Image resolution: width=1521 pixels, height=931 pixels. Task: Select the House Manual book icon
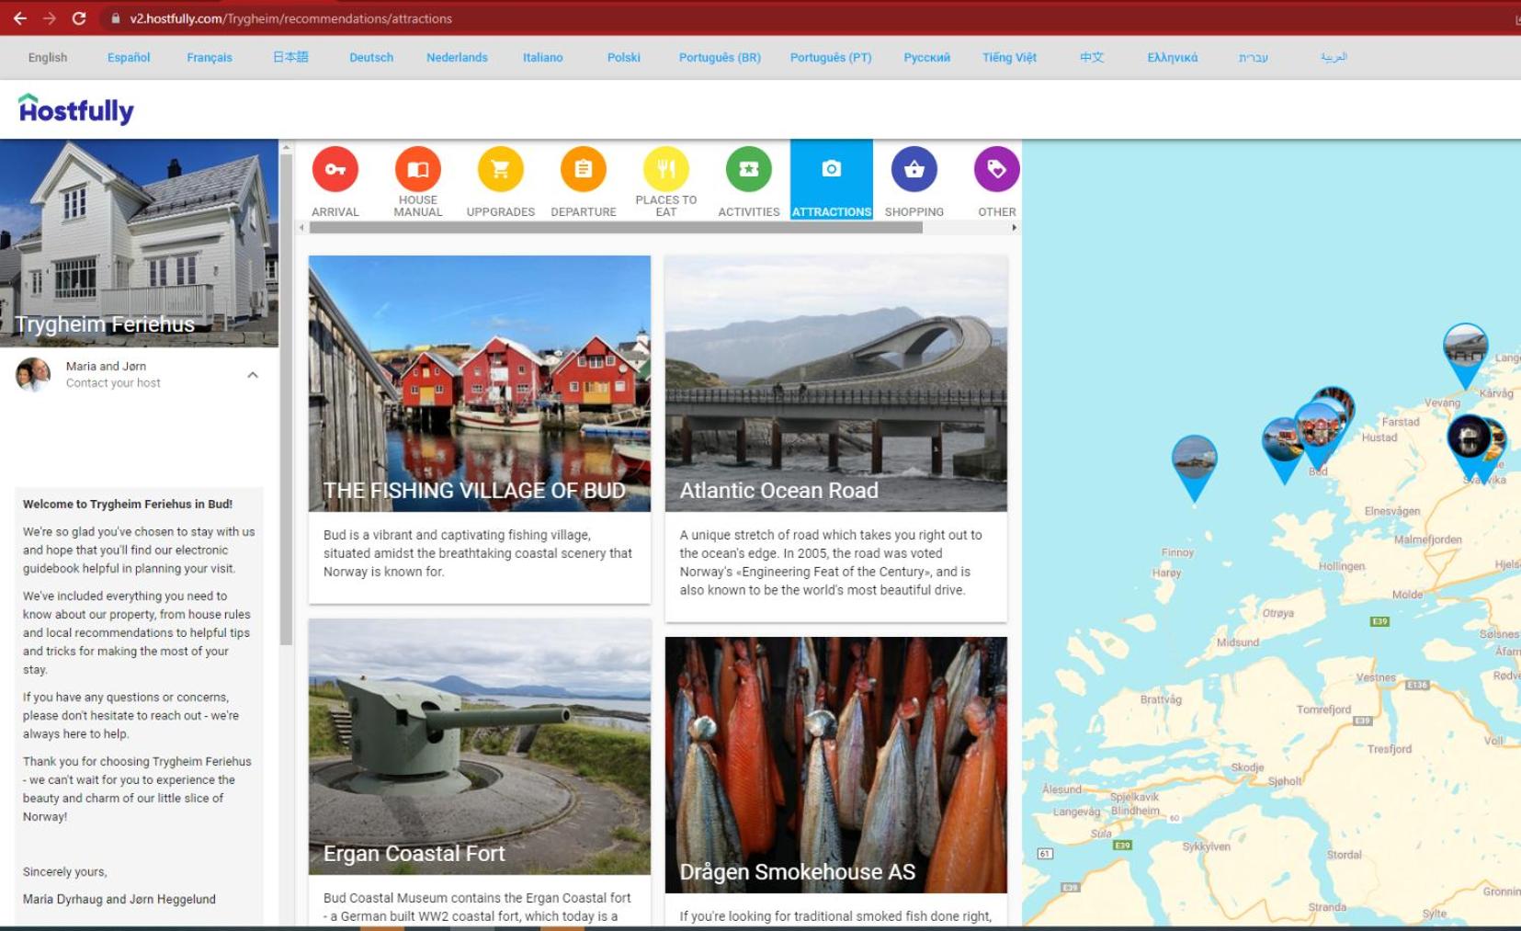(x=418, y=170)
